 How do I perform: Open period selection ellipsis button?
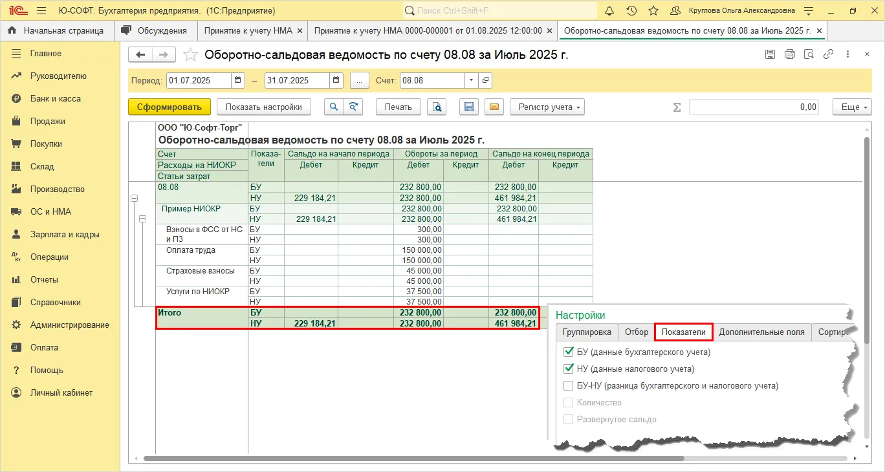359,81
